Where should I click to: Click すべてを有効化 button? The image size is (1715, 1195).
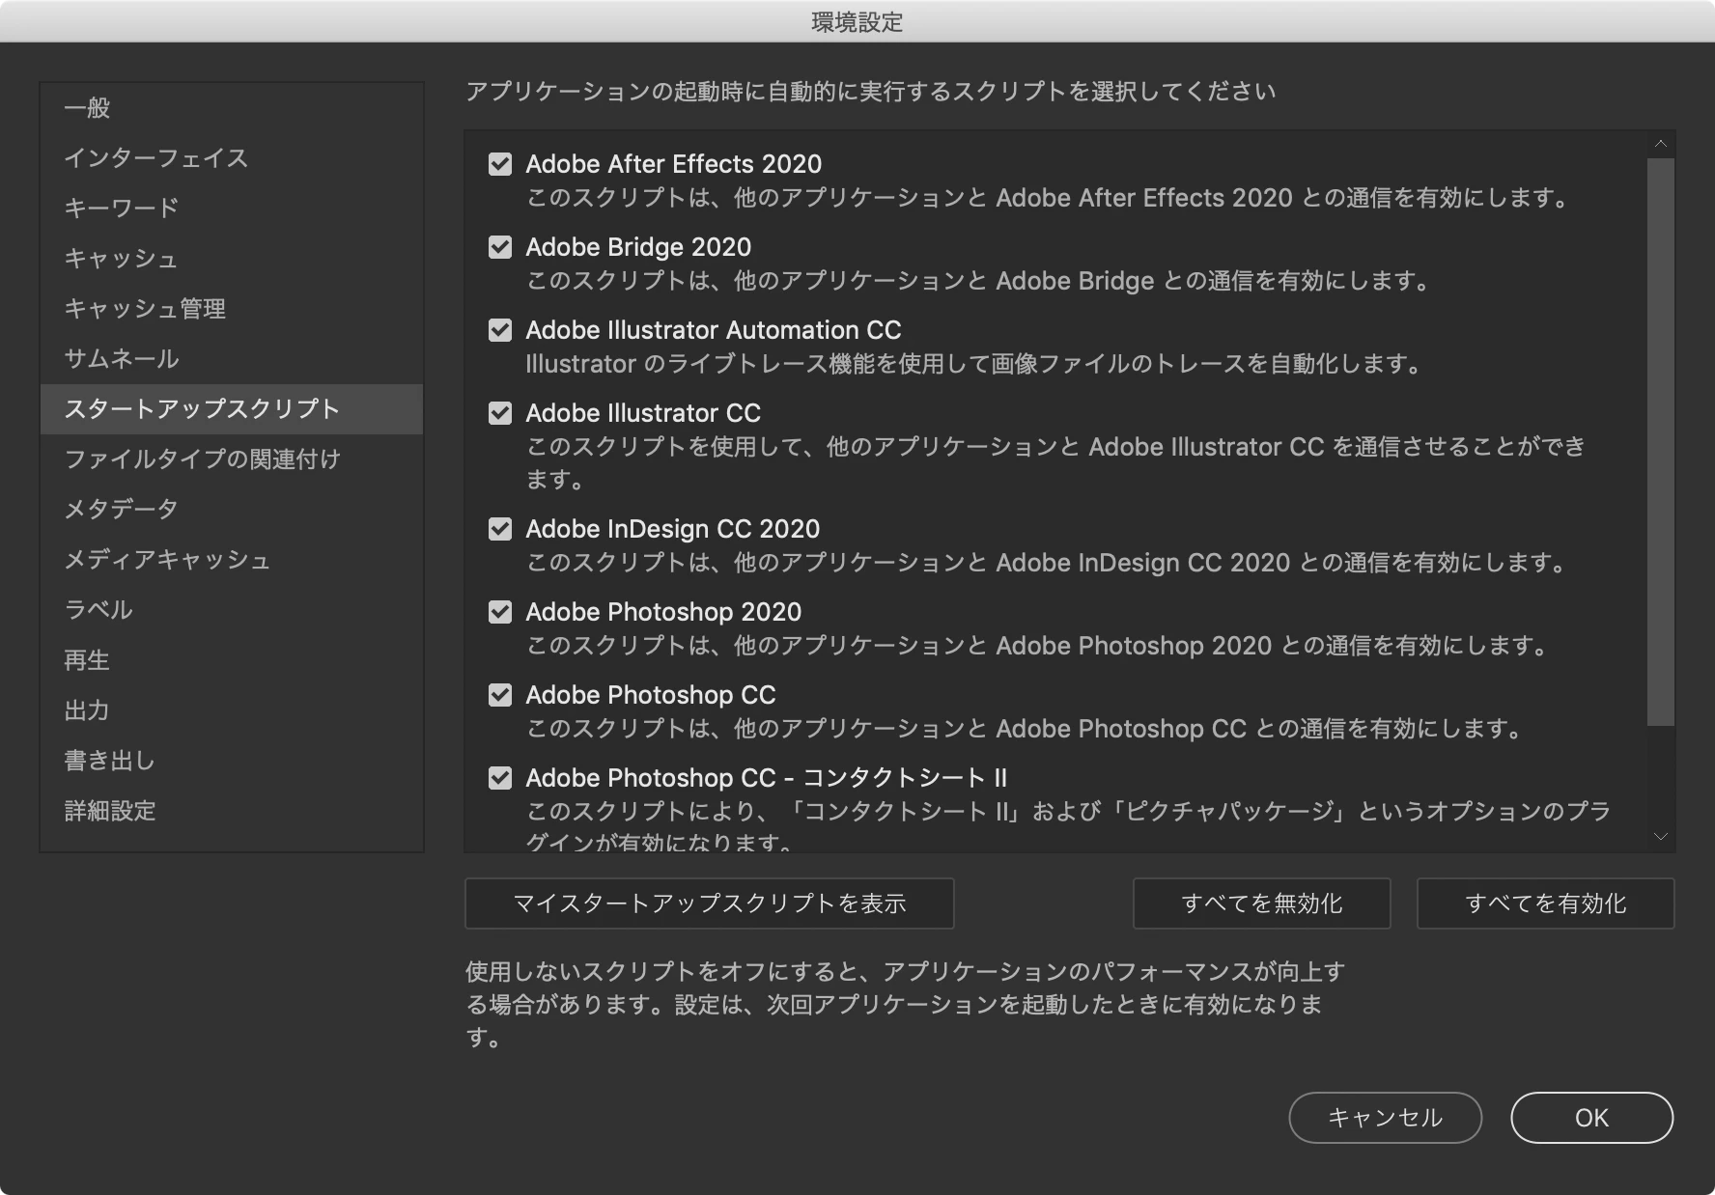[1546, 903]
